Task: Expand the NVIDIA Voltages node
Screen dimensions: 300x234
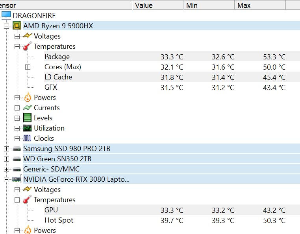Action: pyautogui.click(x=17, y=190)
